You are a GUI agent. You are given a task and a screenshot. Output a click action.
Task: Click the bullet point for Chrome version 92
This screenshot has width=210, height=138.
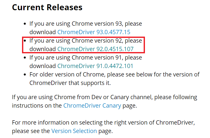[25, 41]
